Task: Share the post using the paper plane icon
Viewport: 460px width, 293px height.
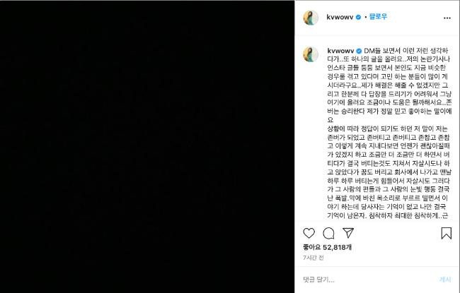Action: [348, 233]
